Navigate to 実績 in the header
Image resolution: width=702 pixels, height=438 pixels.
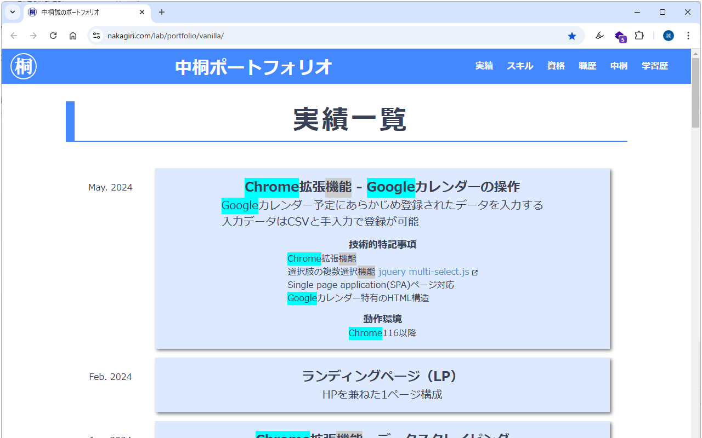[484, 66]
